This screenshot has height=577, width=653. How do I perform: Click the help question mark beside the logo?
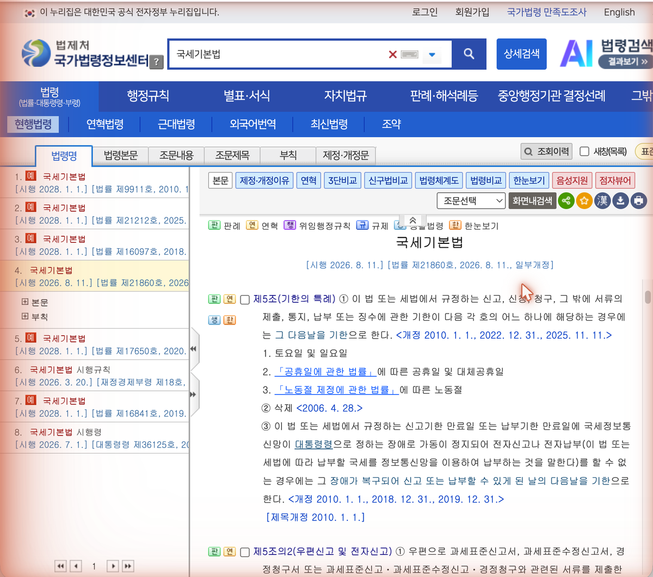[156, 62]
